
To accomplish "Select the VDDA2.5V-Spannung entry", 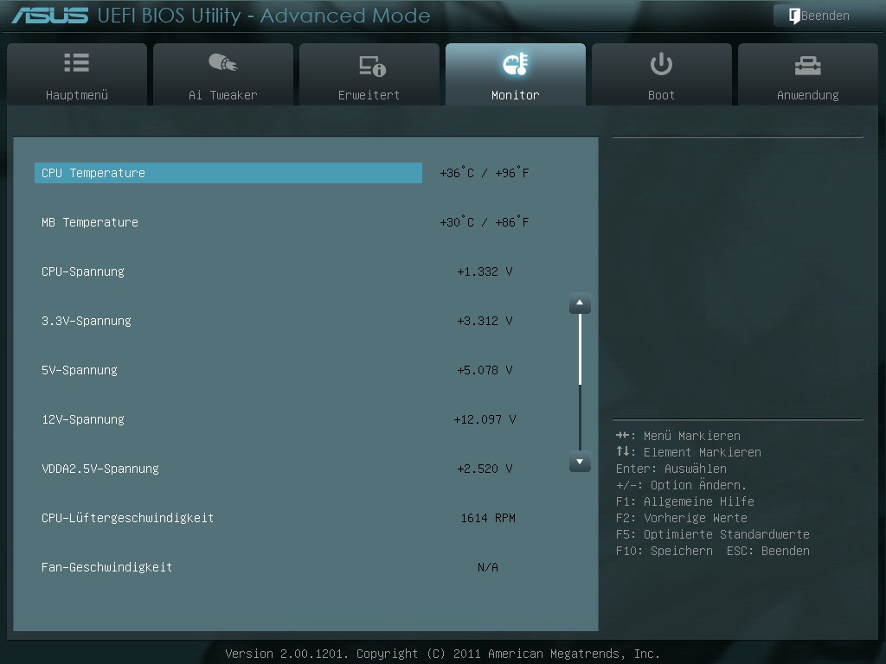I will pos(100,469).
